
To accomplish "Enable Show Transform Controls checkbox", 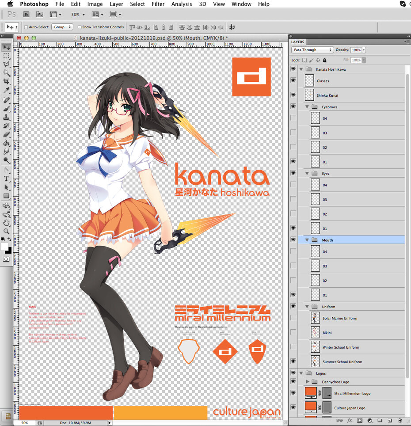I will pos(79,27).
